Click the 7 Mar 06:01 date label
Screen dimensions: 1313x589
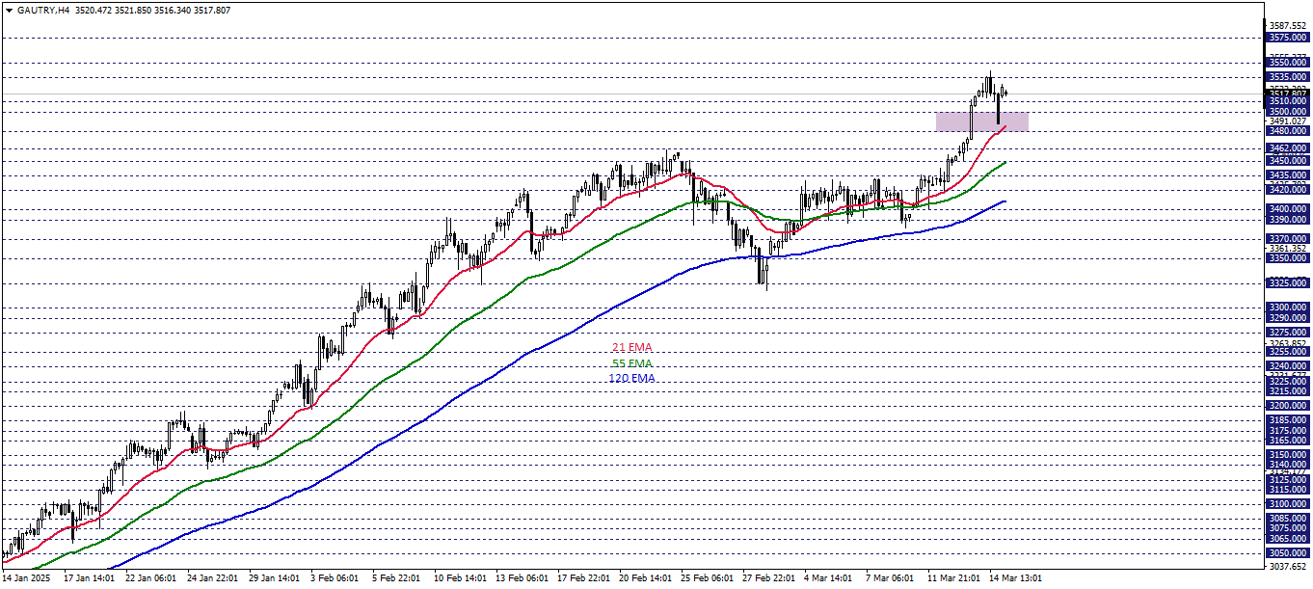pos(890,578)
